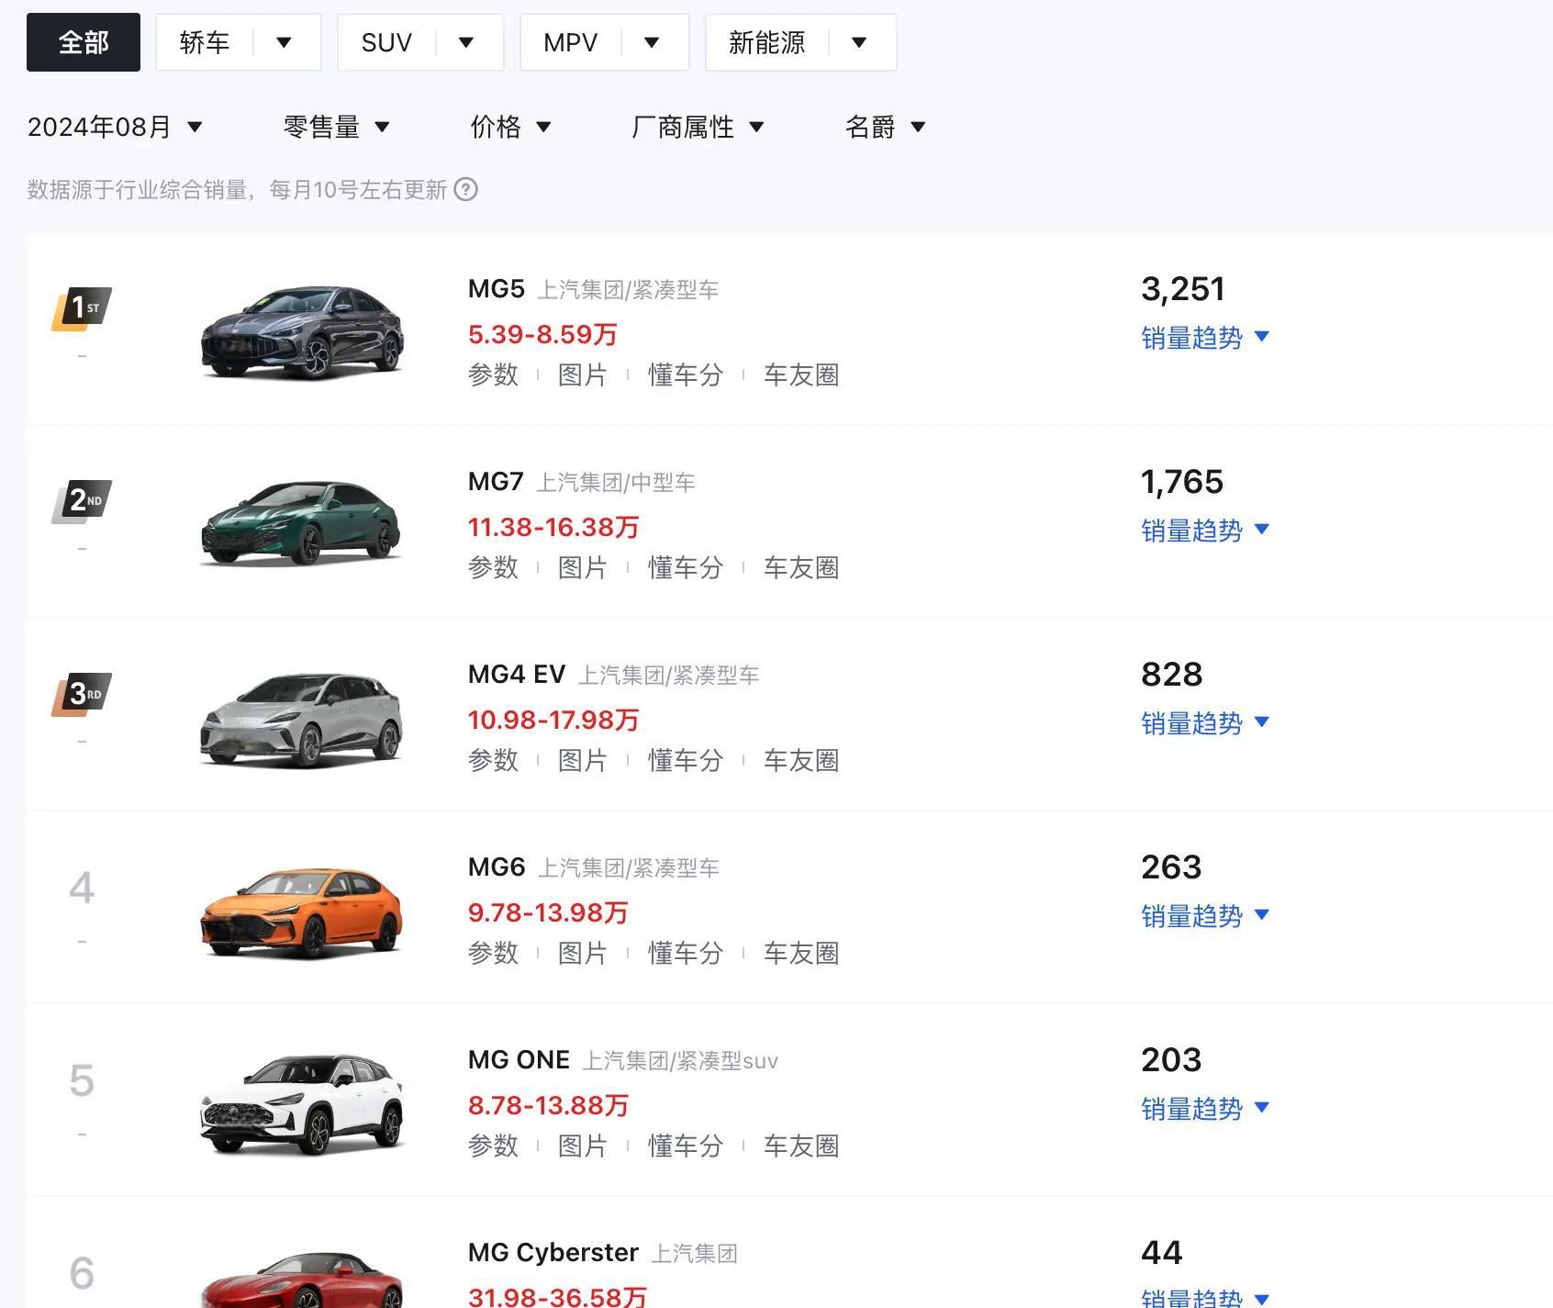The height and width of the screenshot is (1308, 1553).
Task: Open the MG7 model title link
Action: coord(496,482)
